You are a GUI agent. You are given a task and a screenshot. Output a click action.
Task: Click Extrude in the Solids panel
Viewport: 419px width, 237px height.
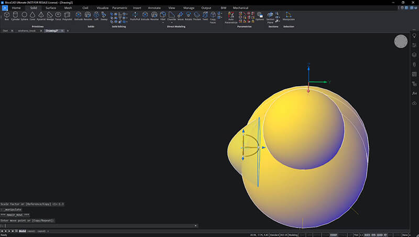78,16
